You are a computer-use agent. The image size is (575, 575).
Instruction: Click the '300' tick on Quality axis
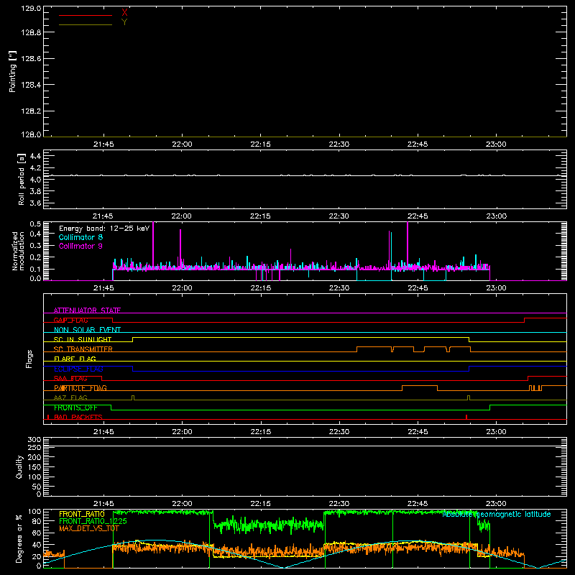pyautogui.click(x=34, y=439)
